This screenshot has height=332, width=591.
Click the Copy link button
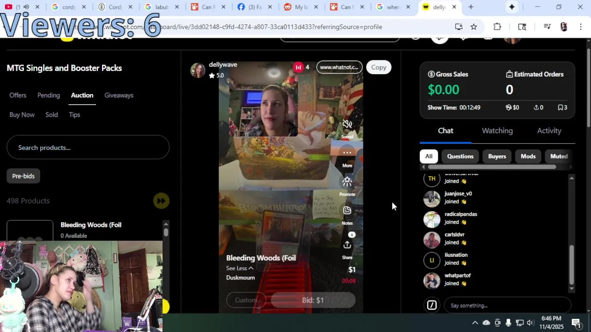pos(379,67)
